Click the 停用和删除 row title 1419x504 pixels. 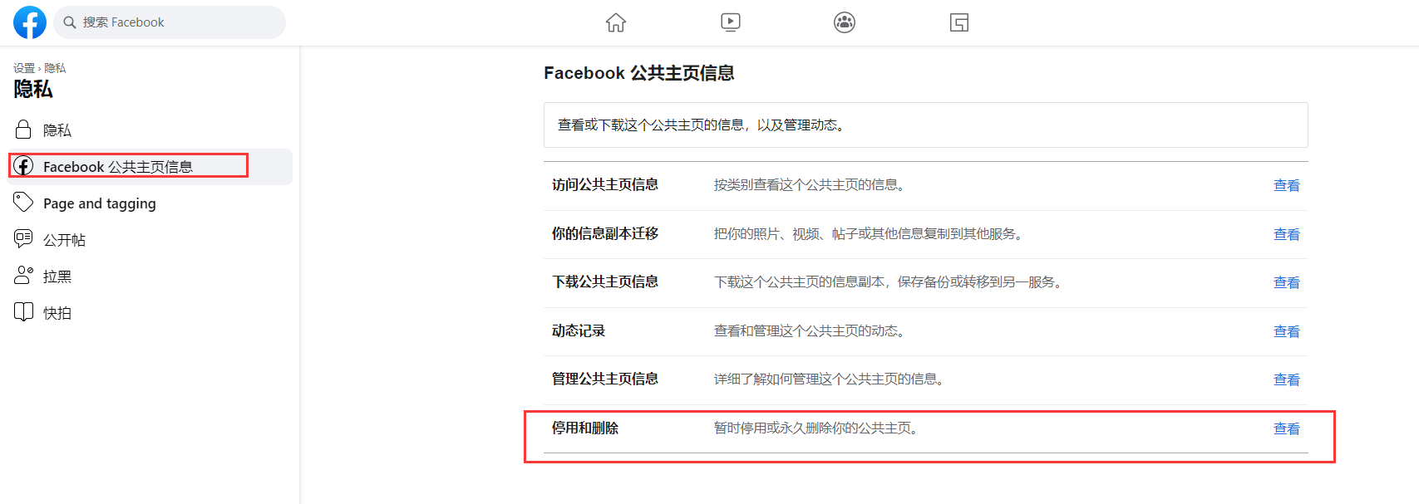pos(585,428)
